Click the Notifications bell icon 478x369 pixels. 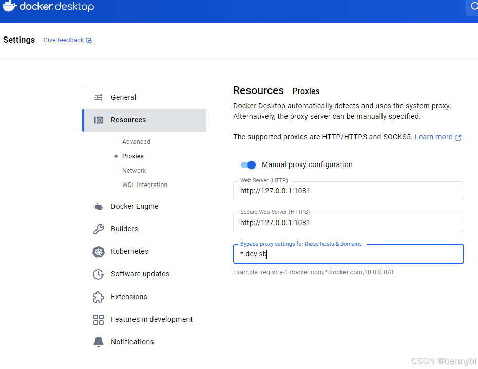[99, 342]
